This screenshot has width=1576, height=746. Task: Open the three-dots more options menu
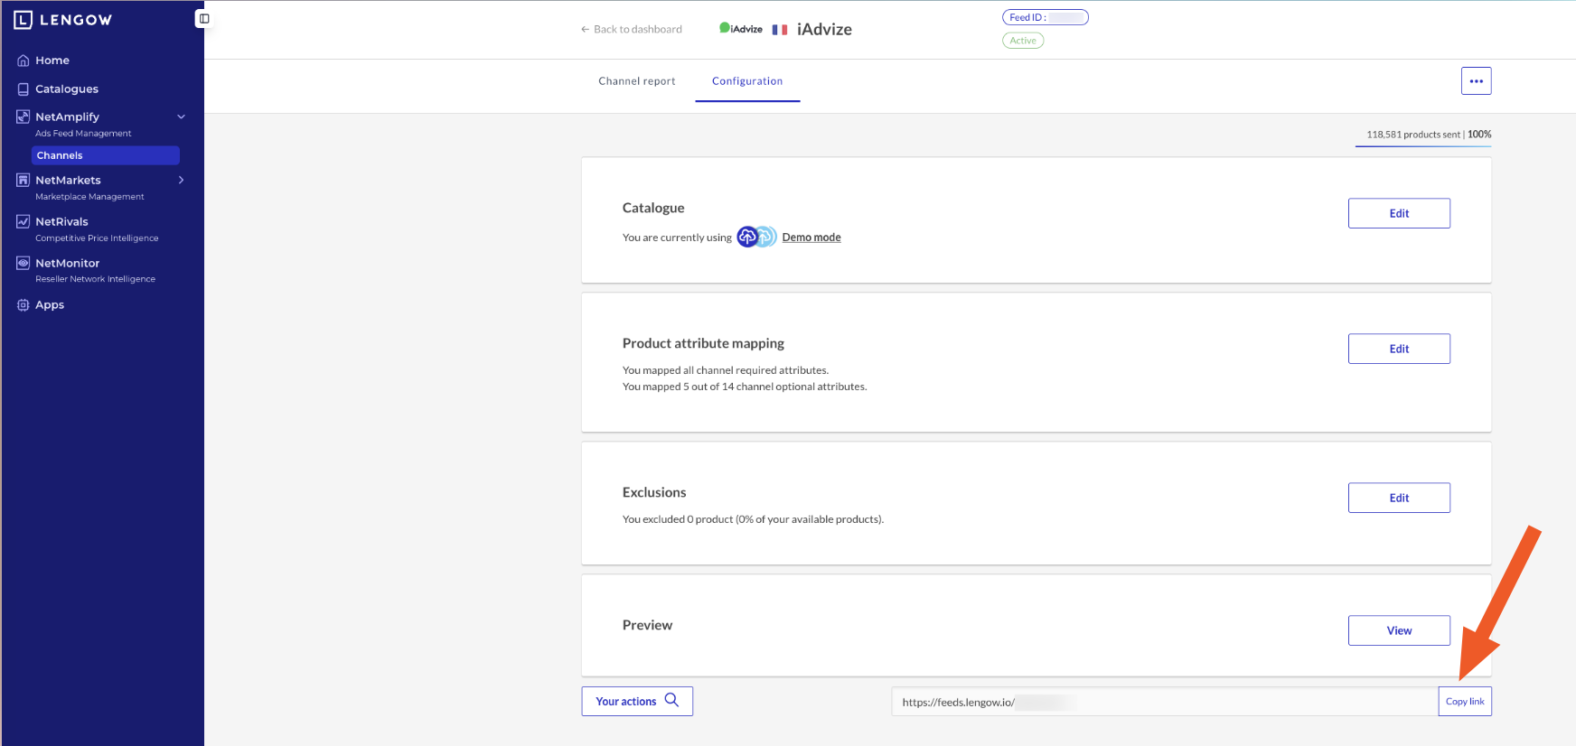1476,81
